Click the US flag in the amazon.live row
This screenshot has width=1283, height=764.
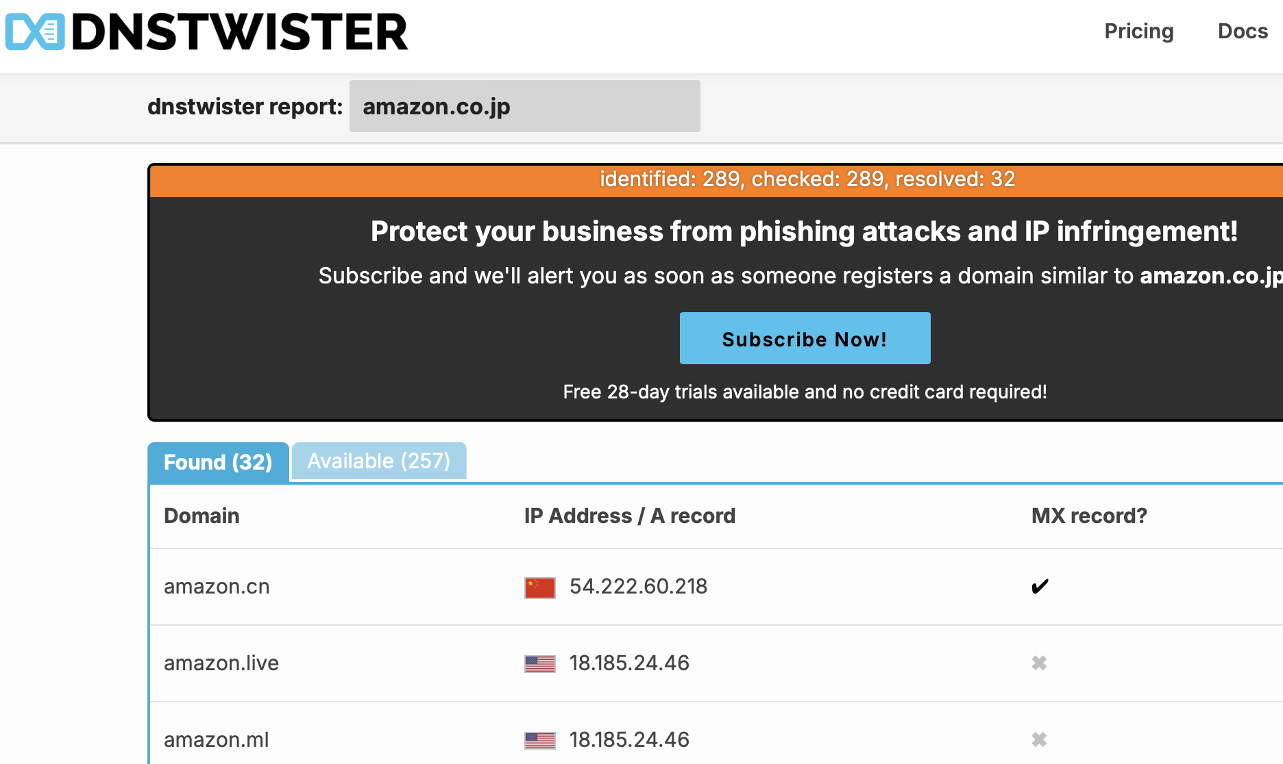coord(539,664)
